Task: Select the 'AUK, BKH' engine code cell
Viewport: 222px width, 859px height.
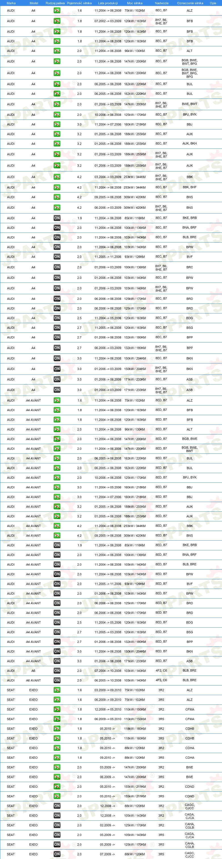Action: pos(189,144)
